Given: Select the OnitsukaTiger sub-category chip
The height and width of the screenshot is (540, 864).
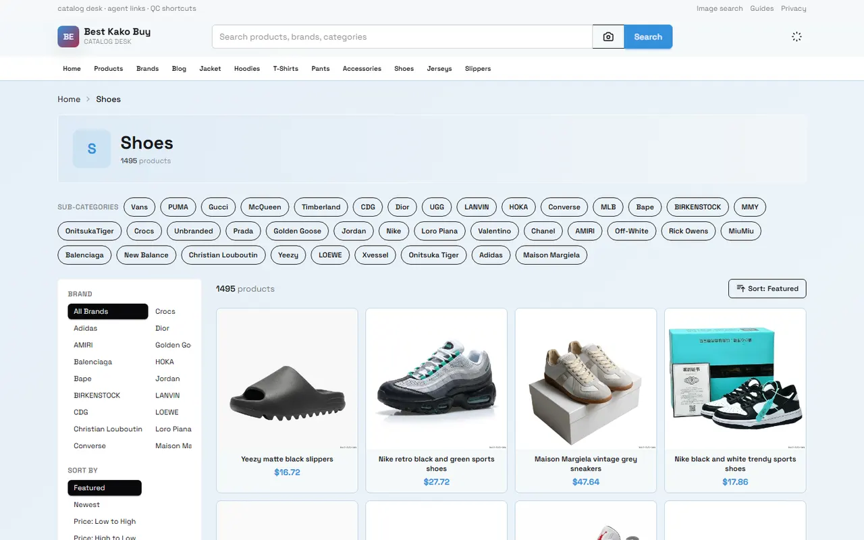Looking at the screenshot, I should coord(90,231).
